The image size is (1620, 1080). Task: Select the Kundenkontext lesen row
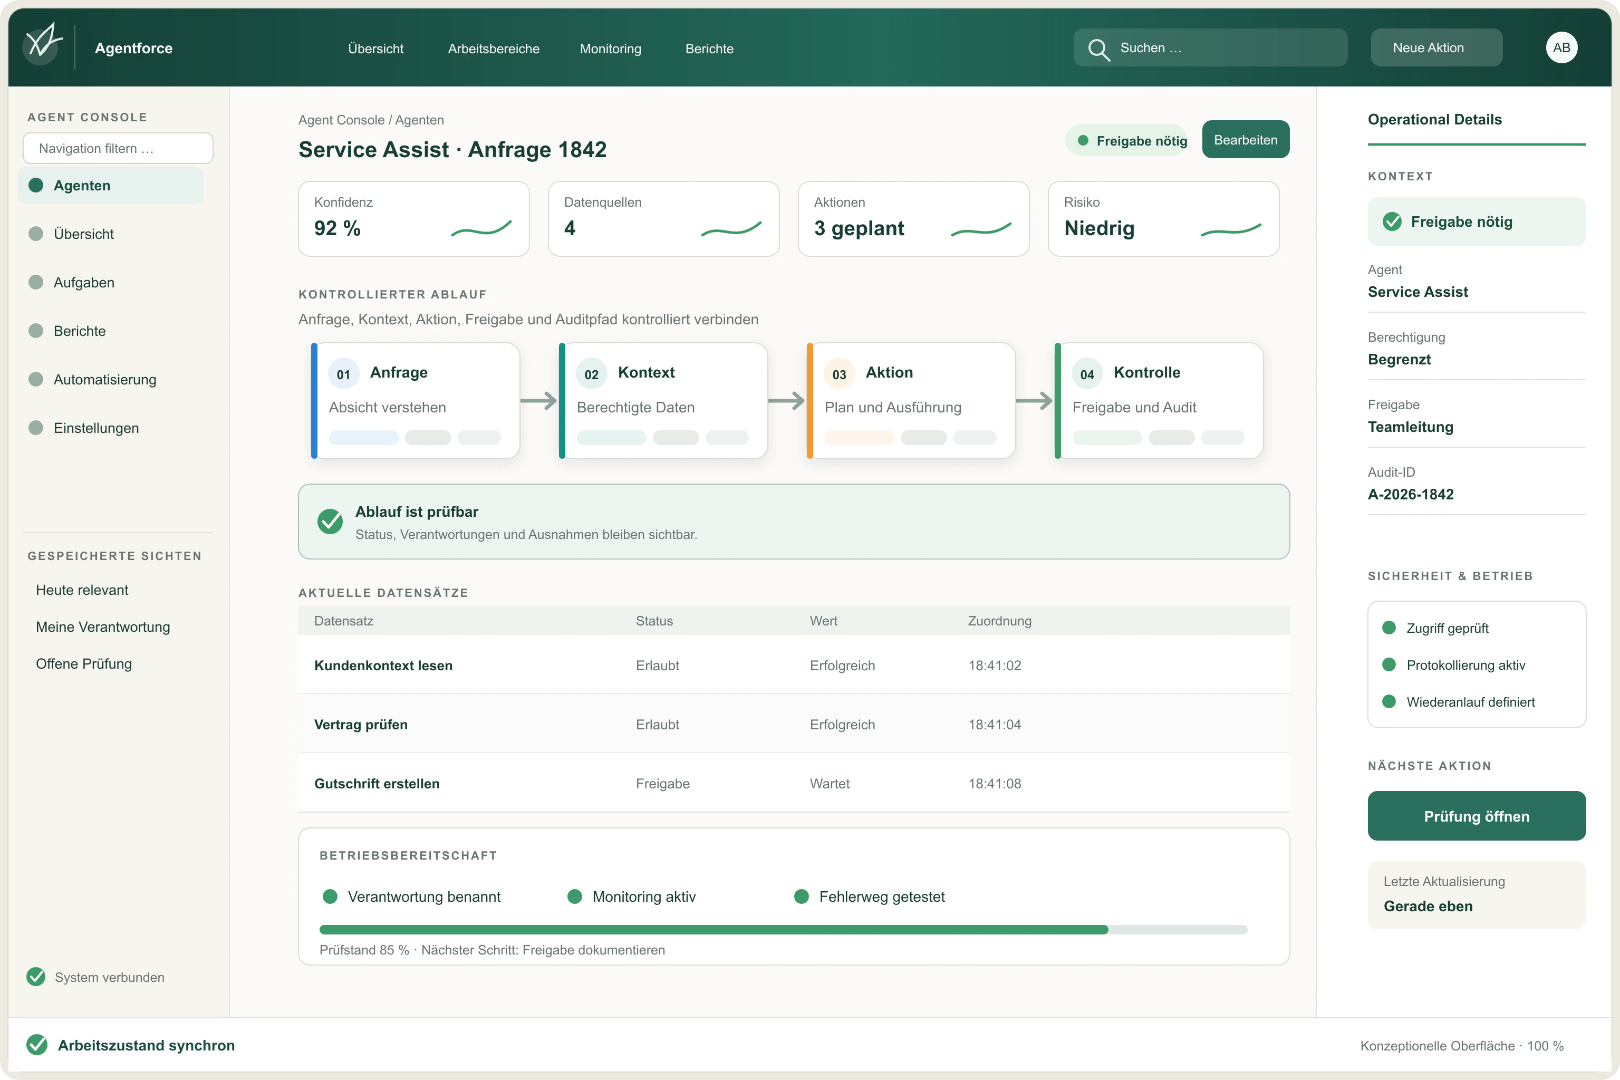(794, 664)
